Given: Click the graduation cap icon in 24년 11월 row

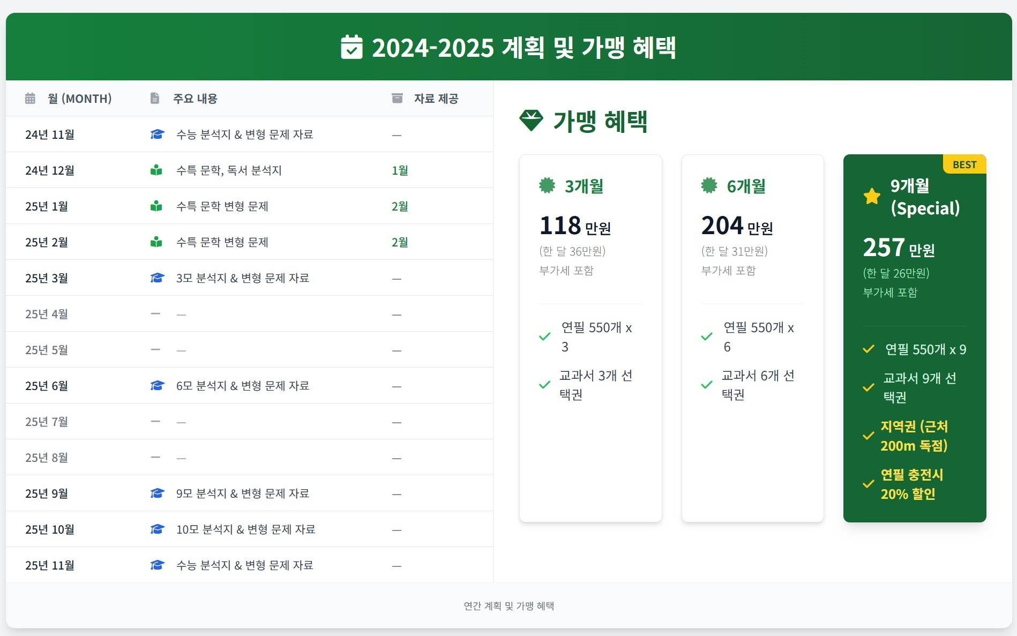Looking at the screenshot, I should click(157, 134).
